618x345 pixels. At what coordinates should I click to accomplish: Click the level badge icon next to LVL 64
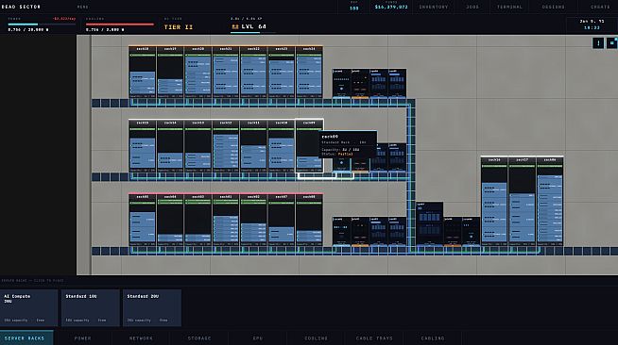pos(235,26)
